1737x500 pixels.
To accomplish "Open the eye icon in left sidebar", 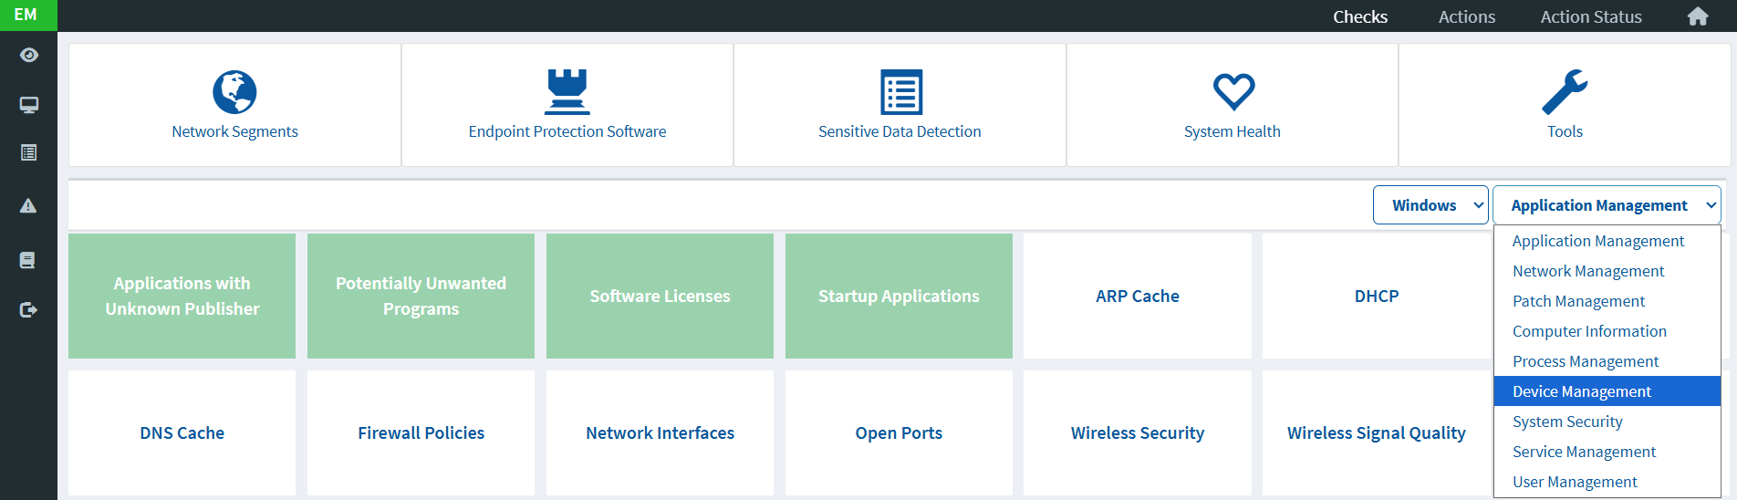I will (28, 56).
